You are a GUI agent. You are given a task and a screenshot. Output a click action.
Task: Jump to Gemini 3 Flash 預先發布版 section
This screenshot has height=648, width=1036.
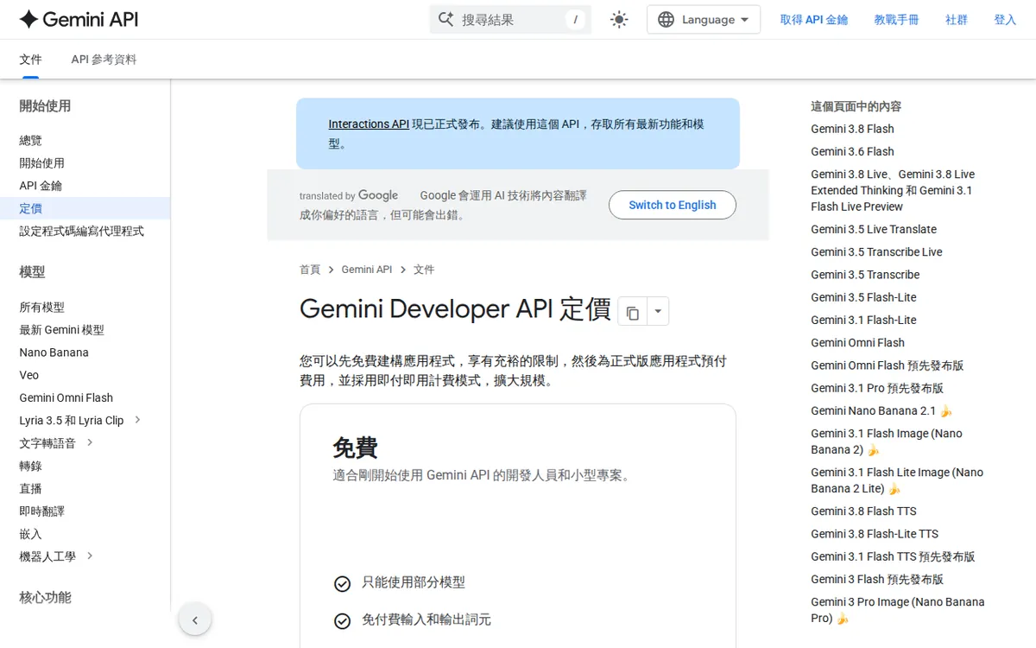point(877,579)
